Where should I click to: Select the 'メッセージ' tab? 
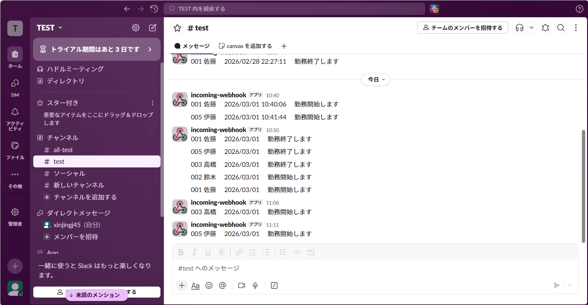(192, 46)
